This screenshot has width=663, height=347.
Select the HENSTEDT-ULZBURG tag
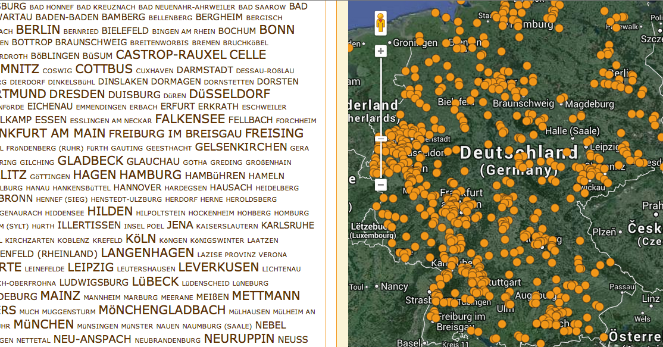pyautogui.click(x=126, y=200)
